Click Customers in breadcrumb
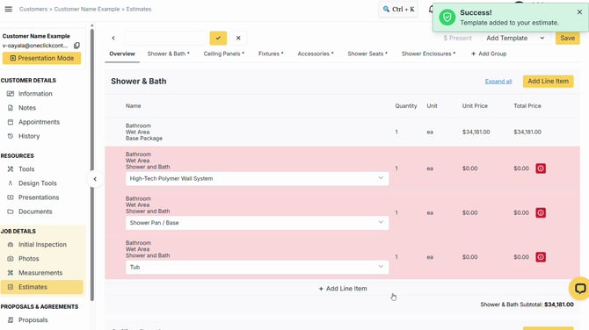The image size is (589, 330). coord(33,9)
